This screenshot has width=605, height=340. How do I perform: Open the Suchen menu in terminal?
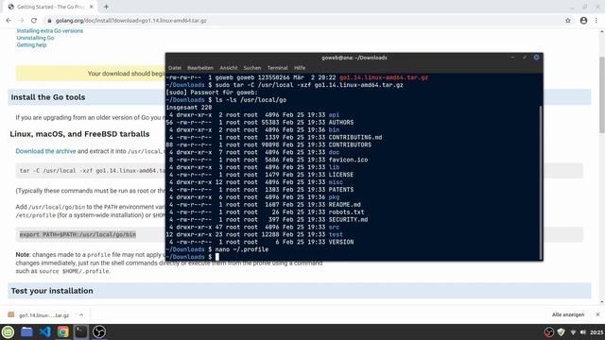(x=252, y=68)
